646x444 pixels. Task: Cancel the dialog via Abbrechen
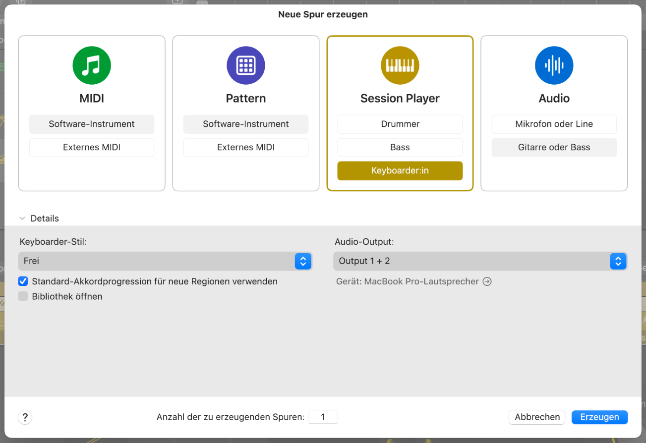[x=536, y=417]
